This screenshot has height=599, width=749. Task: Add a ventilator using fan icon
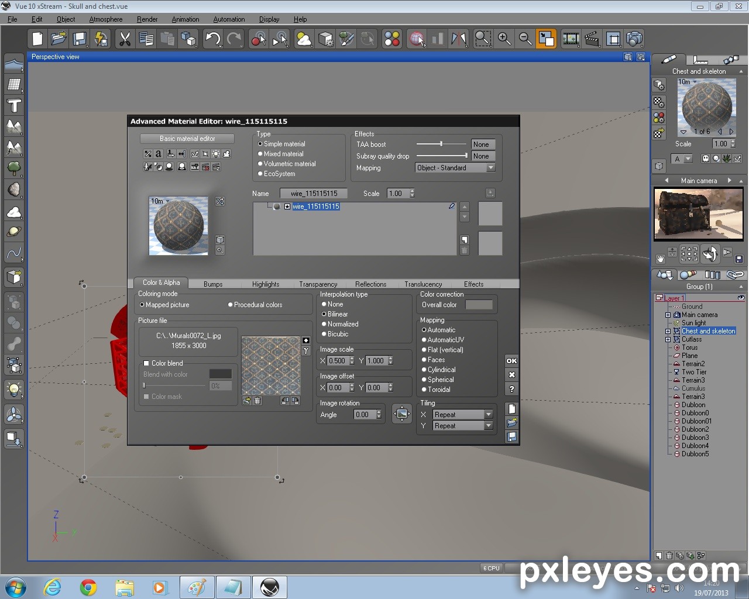14,415
